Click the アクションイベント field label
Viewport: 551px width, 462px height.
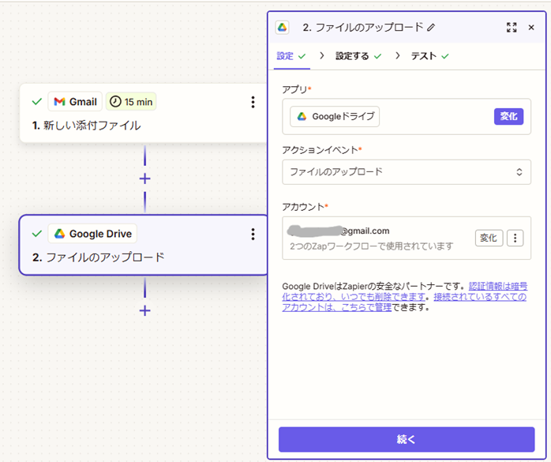pyautogui.click(x=322, y=150)
